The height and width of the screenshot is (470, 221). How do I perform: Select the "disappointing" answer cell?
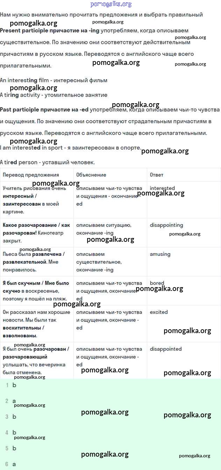166,225
